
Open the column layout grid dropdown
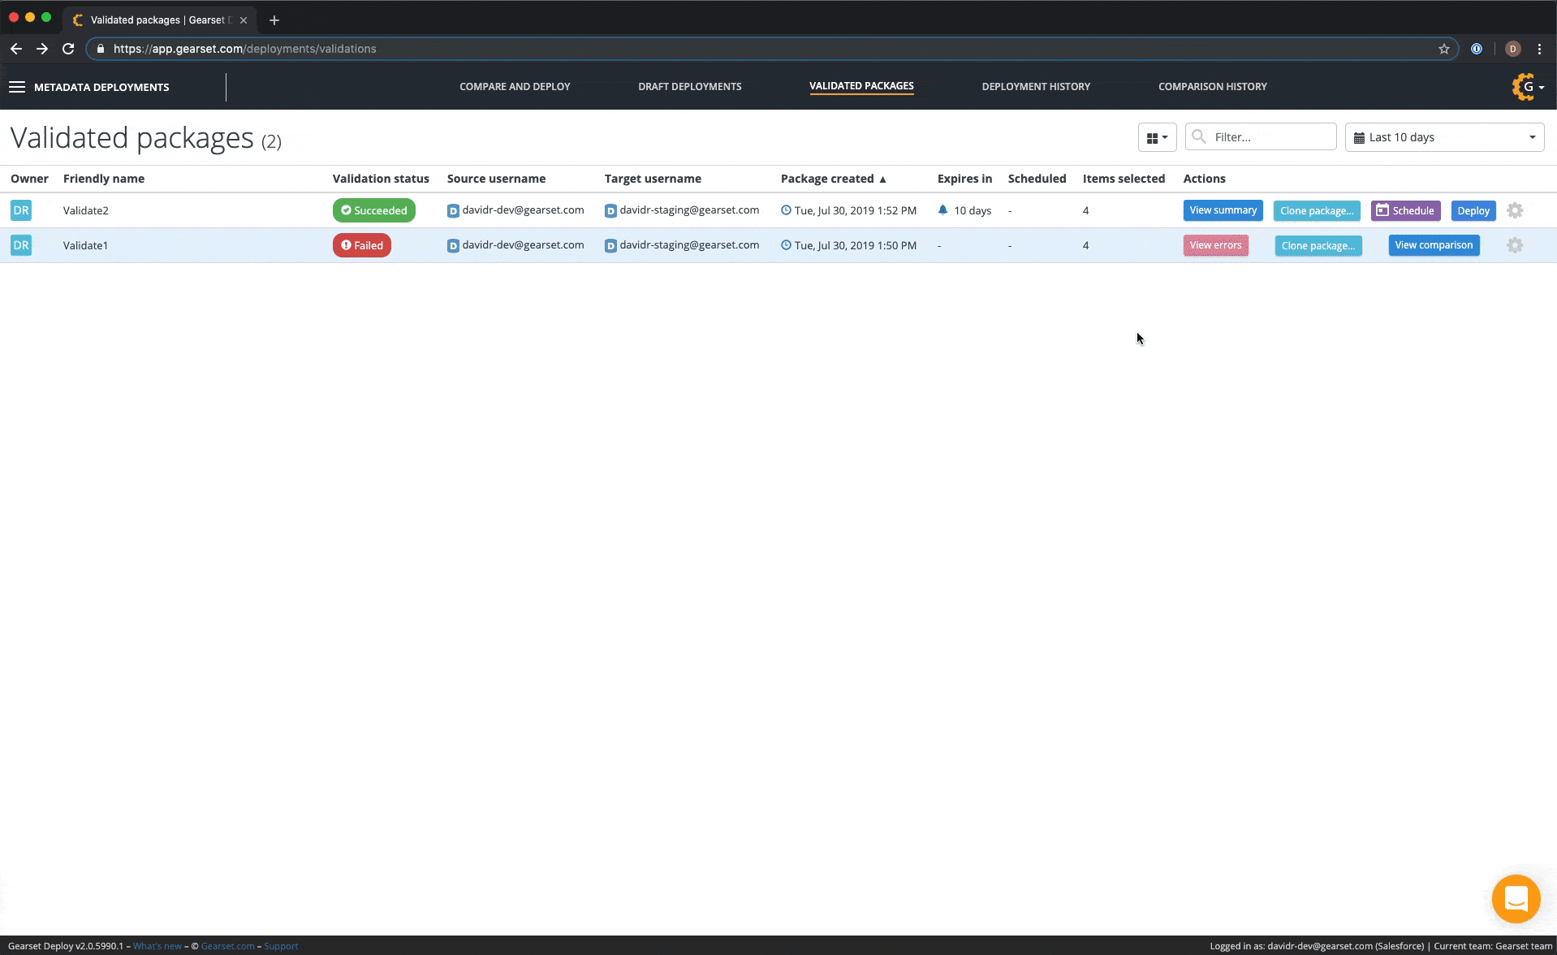point(1157,137)
